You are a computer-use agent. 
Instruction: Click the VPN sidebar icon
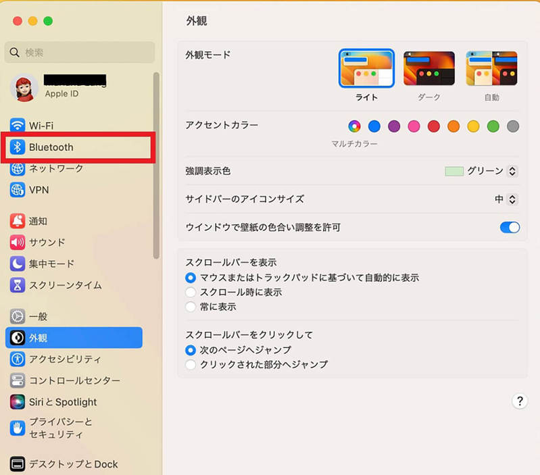17,190
